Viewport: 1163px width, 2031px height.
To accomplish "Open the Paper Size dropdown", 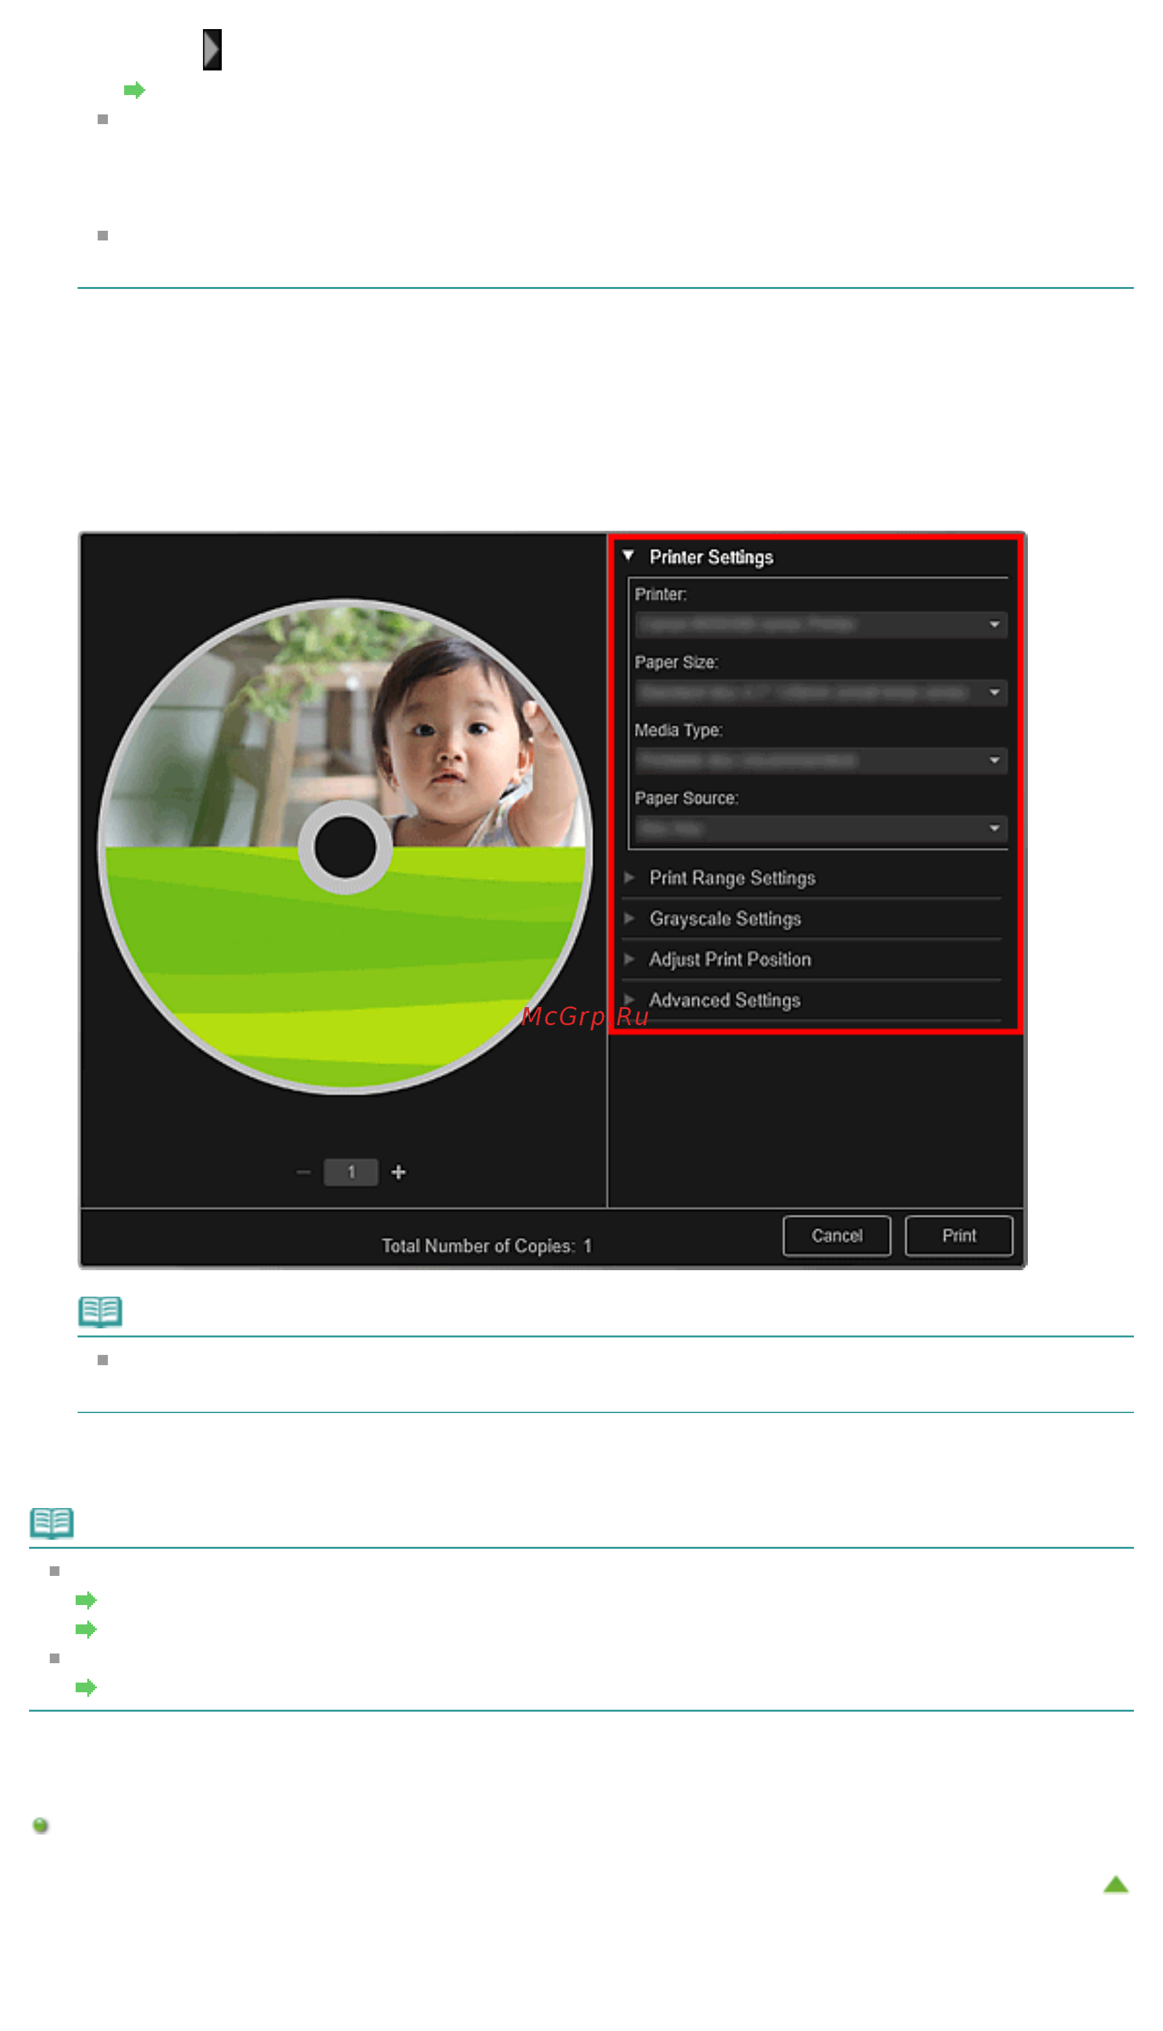I will pyautogui.click(x=821, y=692).
